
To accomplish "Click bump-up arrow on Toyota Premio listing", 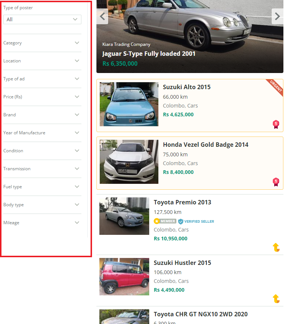I will (x=276, y=247).
